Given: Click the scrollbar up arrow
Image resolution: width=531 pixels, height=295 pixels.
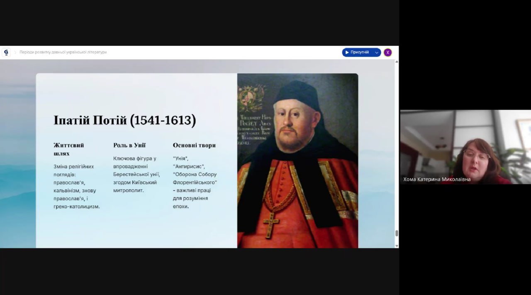Looking at the screenshot, I should click(x=397, y=62).
